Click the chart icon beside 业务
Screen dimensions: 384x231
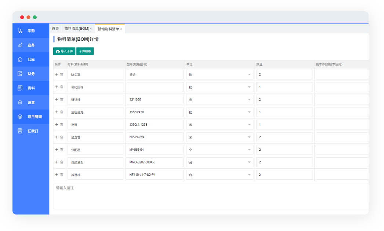[x=20, y=45]
